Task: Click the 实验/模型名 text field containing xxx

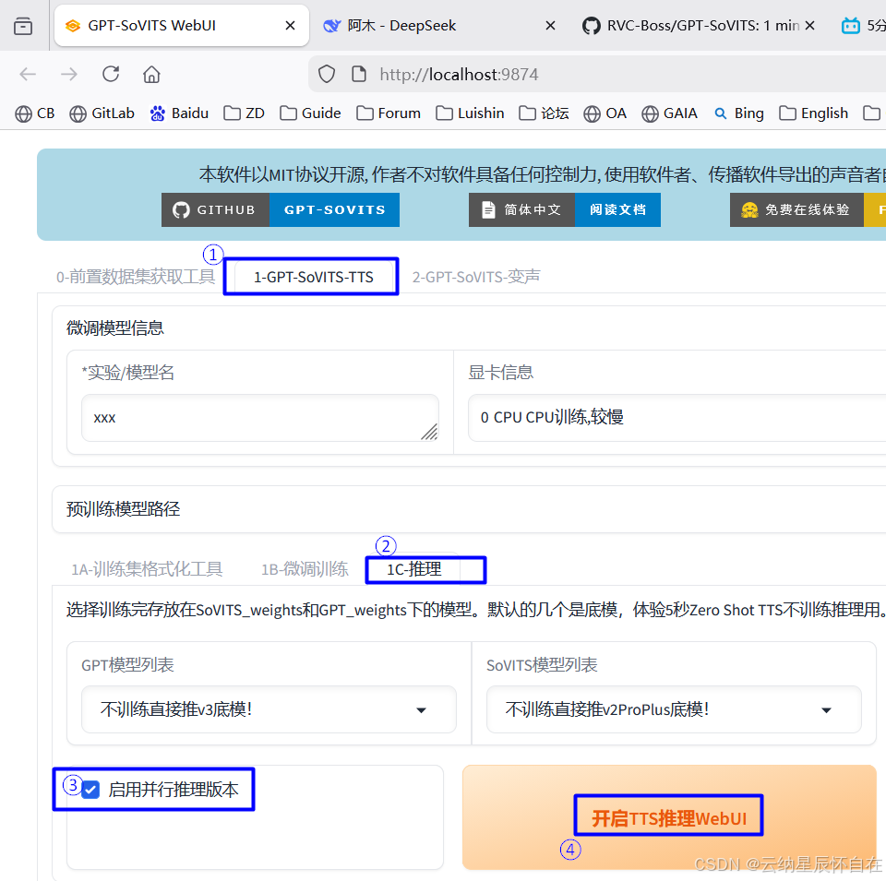Action: (260, 418)
